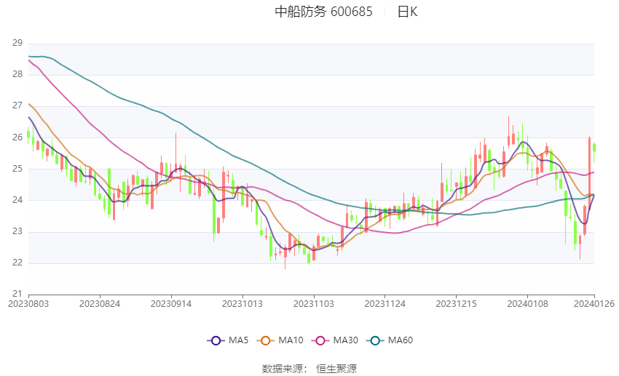Click y-axis value 22
The image size is (619, 376).
click(17, 263)
